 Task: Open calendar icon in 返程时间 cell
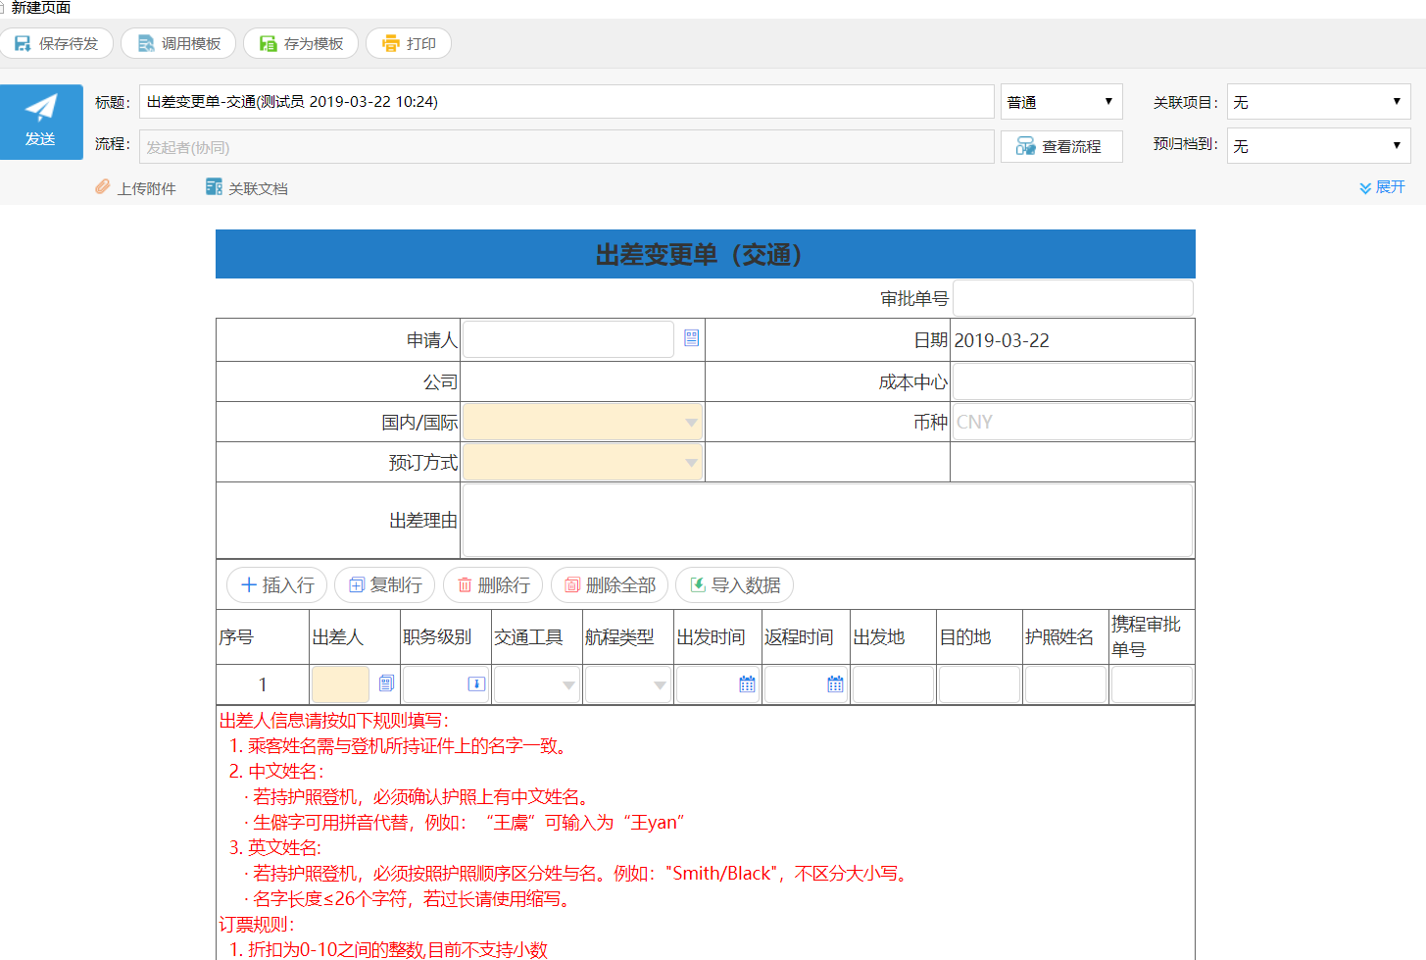point(835,684)
